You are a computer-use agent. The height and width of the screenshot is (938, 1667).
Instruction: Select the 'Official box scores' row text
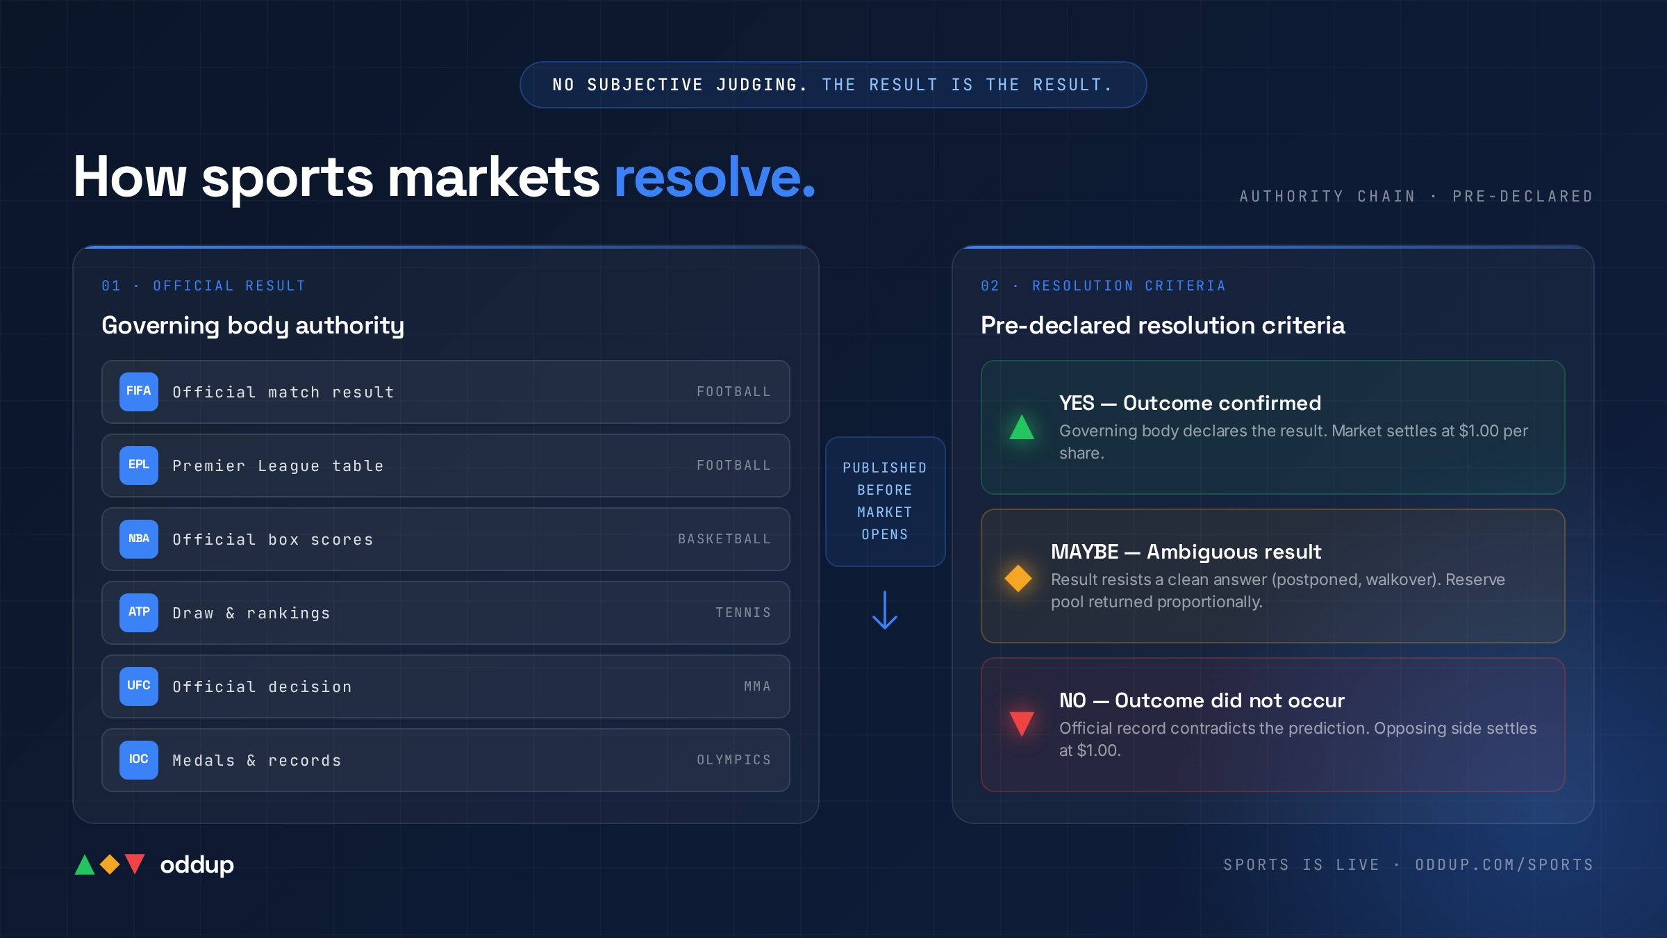[273, 540]
